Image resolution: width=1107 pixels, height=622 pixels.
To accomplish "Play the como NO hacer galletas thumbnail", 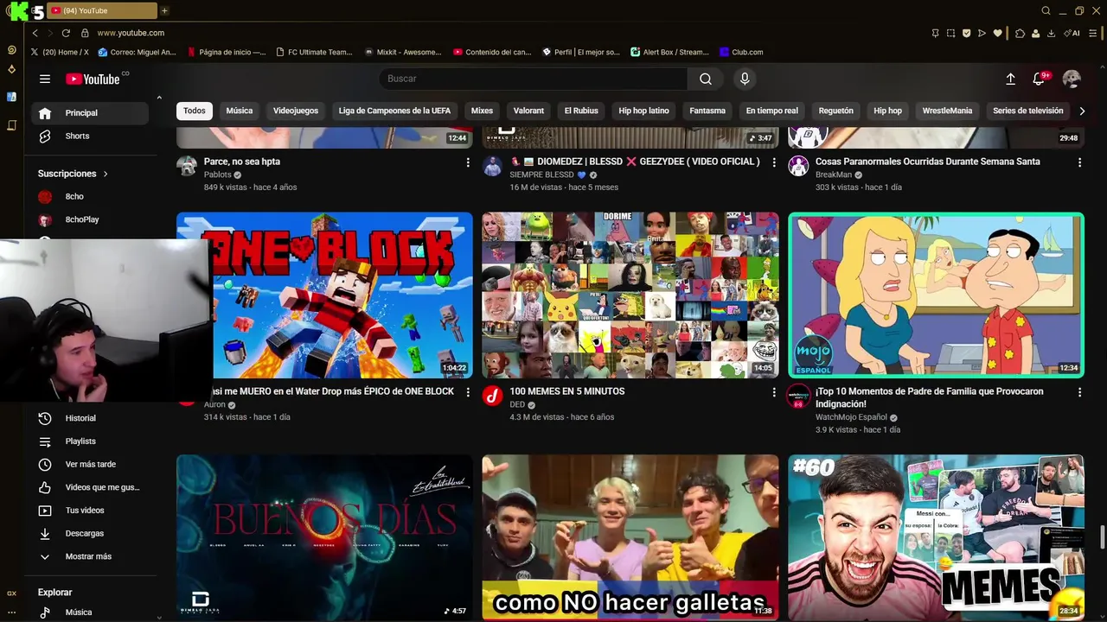I will pos(630,537).
